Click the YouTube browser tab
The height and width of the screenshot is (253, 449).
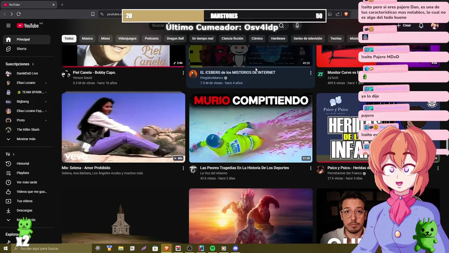29,5
